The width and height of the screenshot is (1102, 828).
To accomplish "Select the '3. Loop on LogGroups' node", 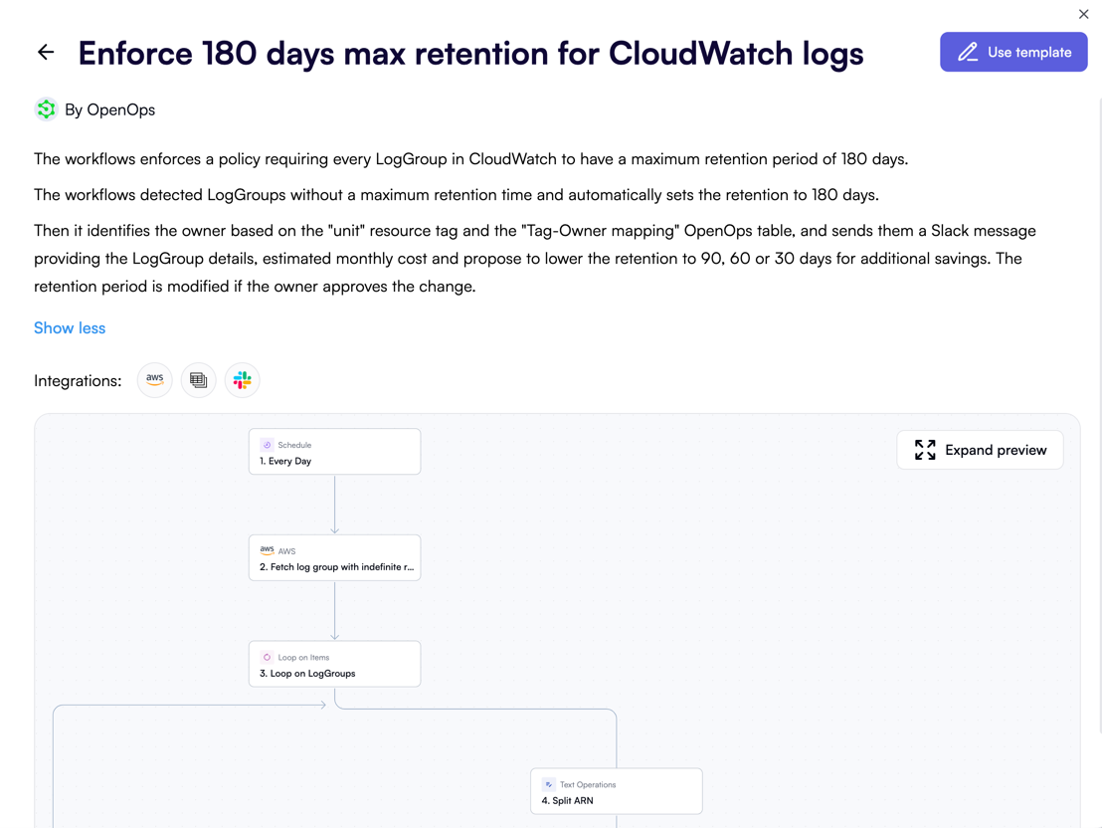I will (x=334, y=665).
